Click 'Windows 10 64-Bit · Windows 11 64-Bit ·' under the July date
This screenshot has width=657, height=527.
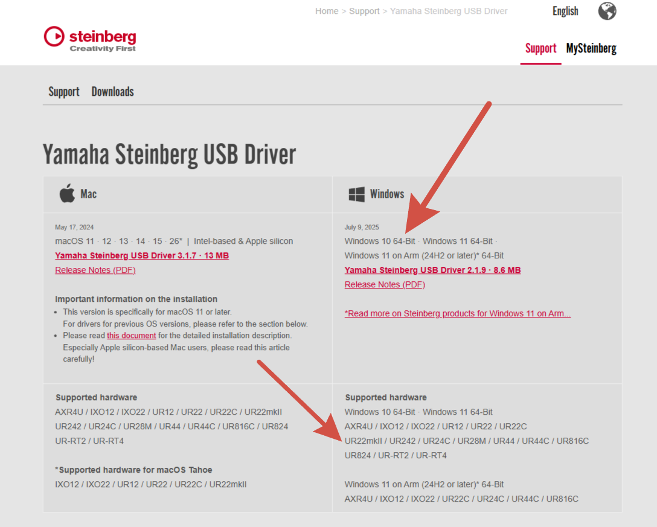click(421, 241)
